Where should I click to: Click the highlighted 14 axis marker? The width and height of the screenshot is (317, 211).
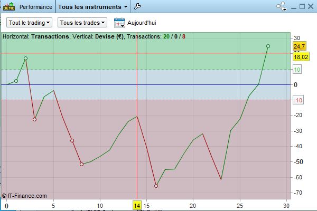click(137, 206)
